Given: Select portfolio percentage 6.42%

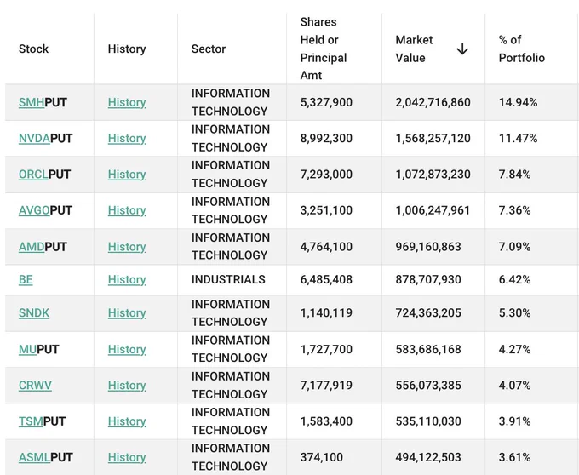Looking at the screenshot, I should [514, 279].
